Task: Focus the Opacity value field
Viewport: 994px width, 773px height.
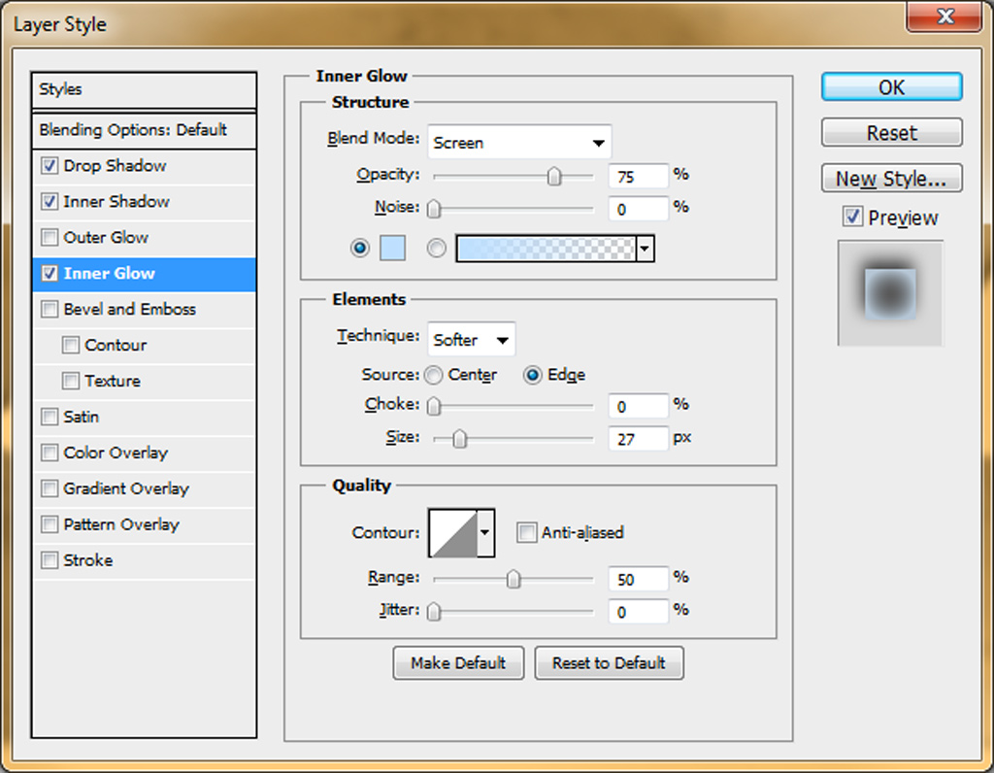Action: click(639, 177)
